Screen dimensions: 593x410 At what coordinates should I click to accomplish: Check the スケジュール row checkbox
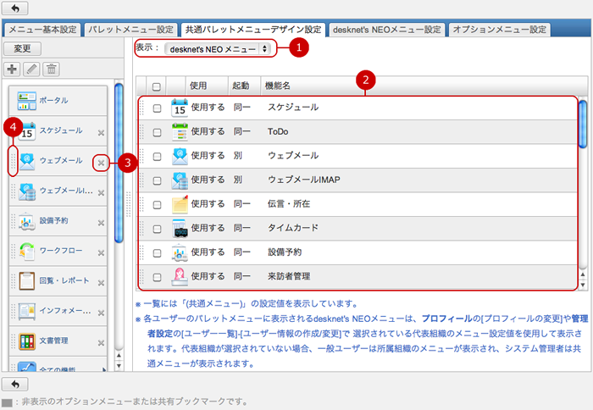pos(157,108)
